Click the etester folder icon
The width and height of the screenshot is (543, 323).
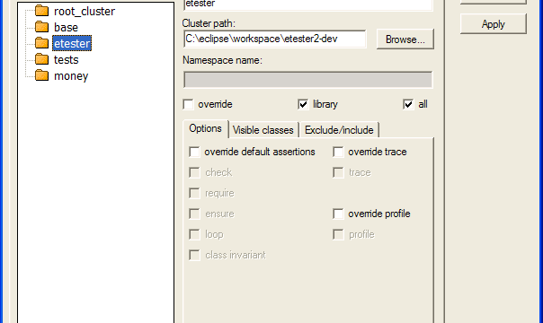(42, 43)
